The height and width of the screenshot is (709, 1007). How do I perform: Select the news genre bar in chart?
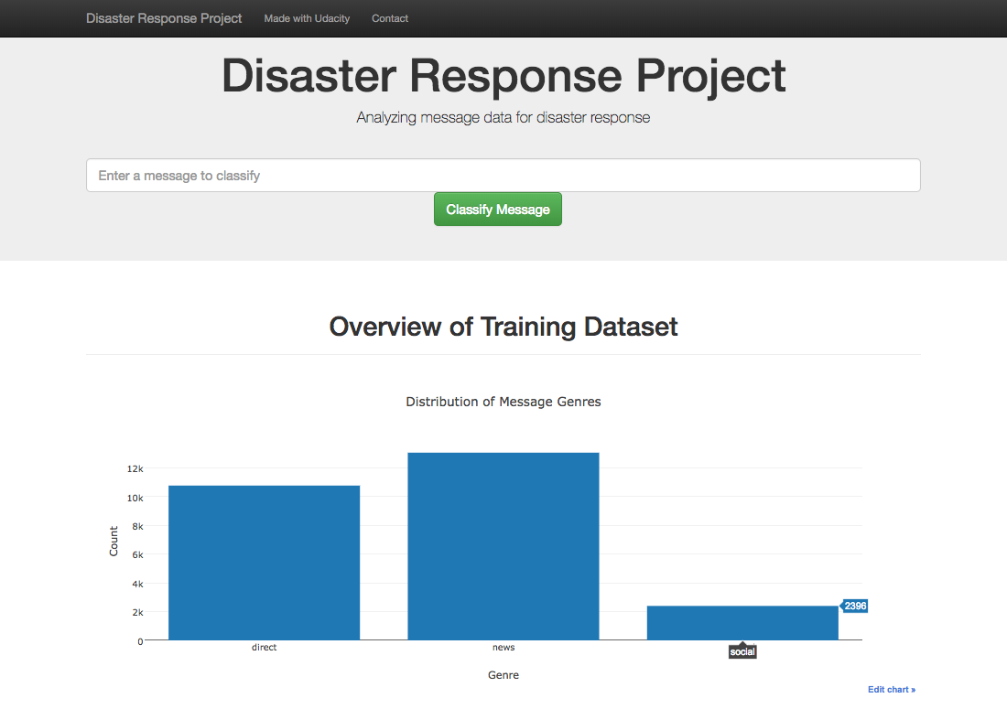pos(503,546)
